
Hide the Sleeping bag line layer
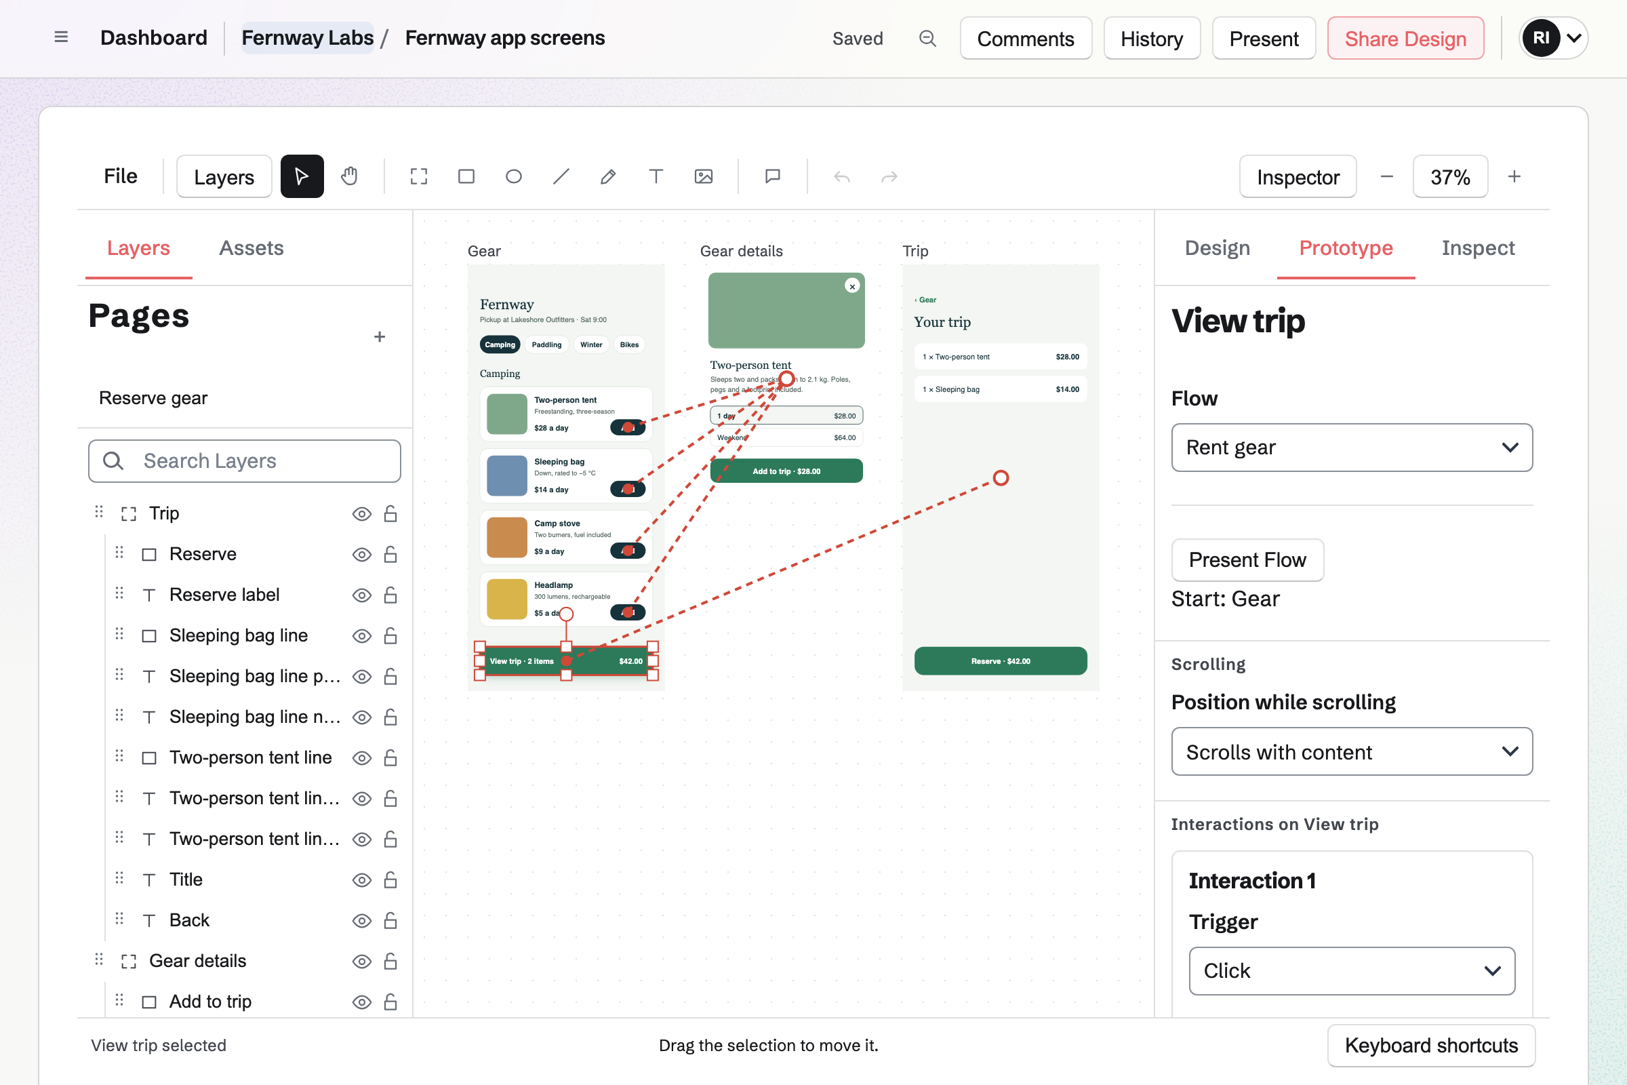click(x=362, y=636)
